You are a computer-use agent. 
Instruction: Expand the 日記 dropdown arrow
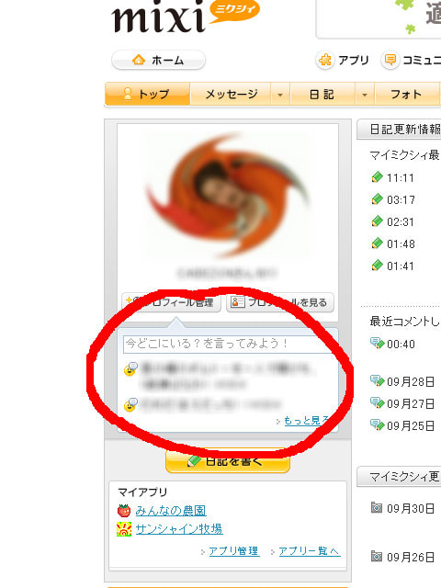tap(365, 95)
